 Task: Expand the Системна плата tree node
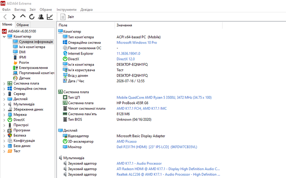click(x=4, y=84)
